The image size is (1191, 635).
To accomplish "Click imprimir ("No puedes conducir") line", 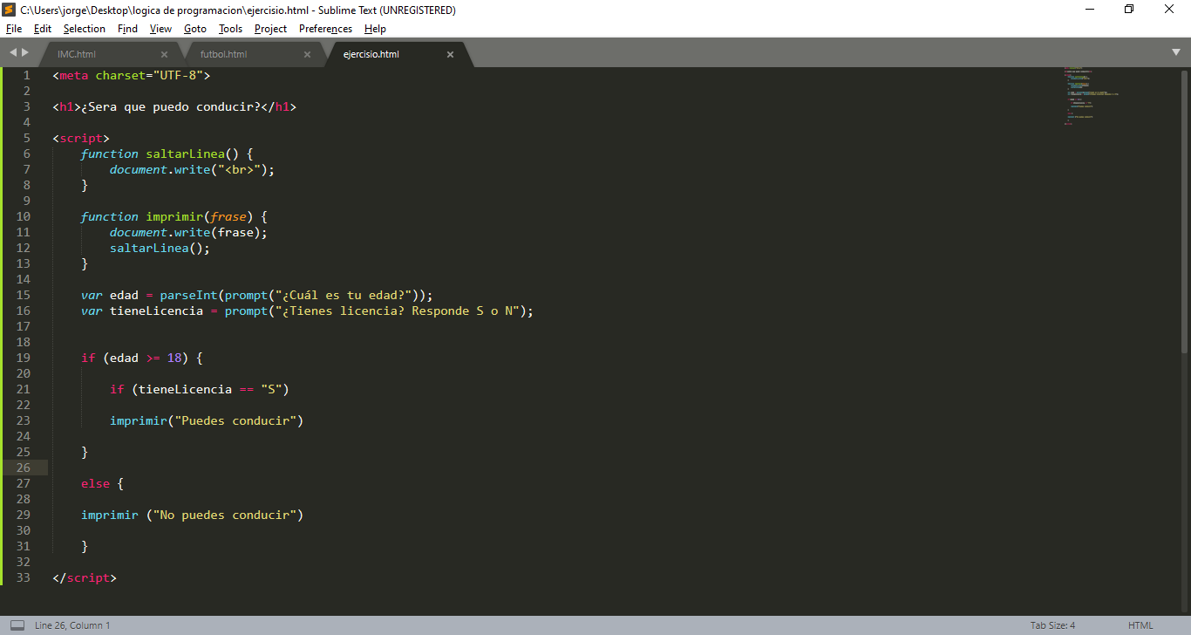I will (x=193, y=515).
